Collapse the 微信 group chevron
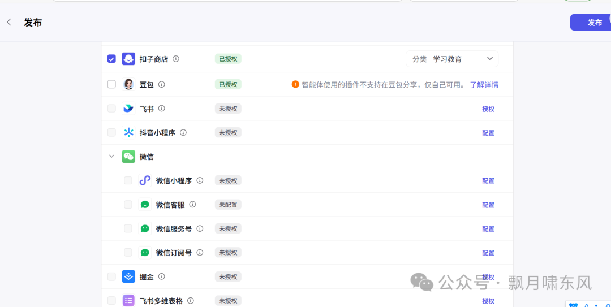 tap(111, 157)
